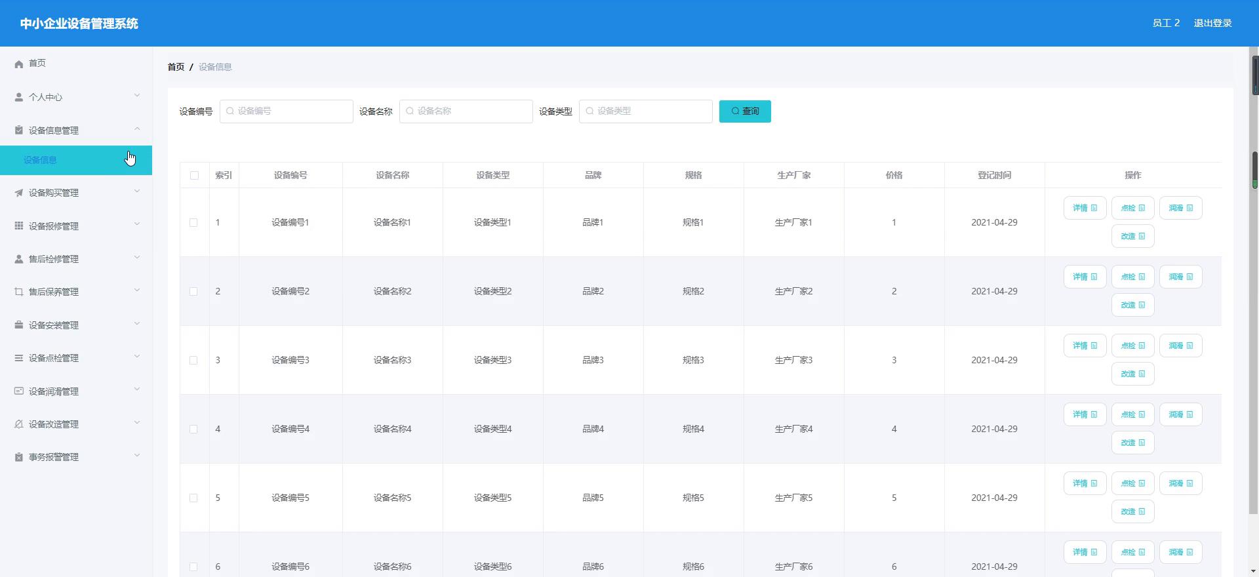Expand the 事务报警管理 chevron arrow

tap(137, 456)
